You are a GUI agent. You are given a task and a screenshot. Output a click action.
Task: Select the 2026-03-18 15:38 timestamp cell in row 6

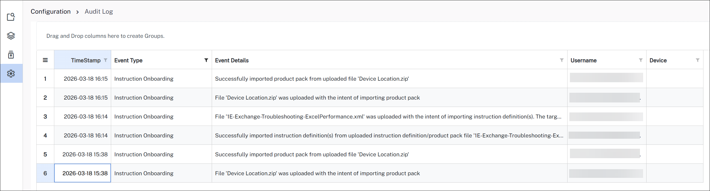pyautogui.click(x=83, y=173)
